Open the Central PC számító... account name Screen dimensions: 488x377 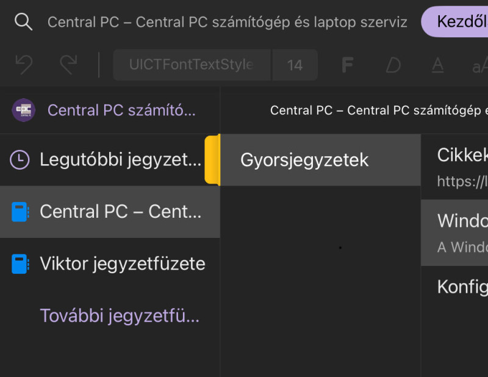121,110
